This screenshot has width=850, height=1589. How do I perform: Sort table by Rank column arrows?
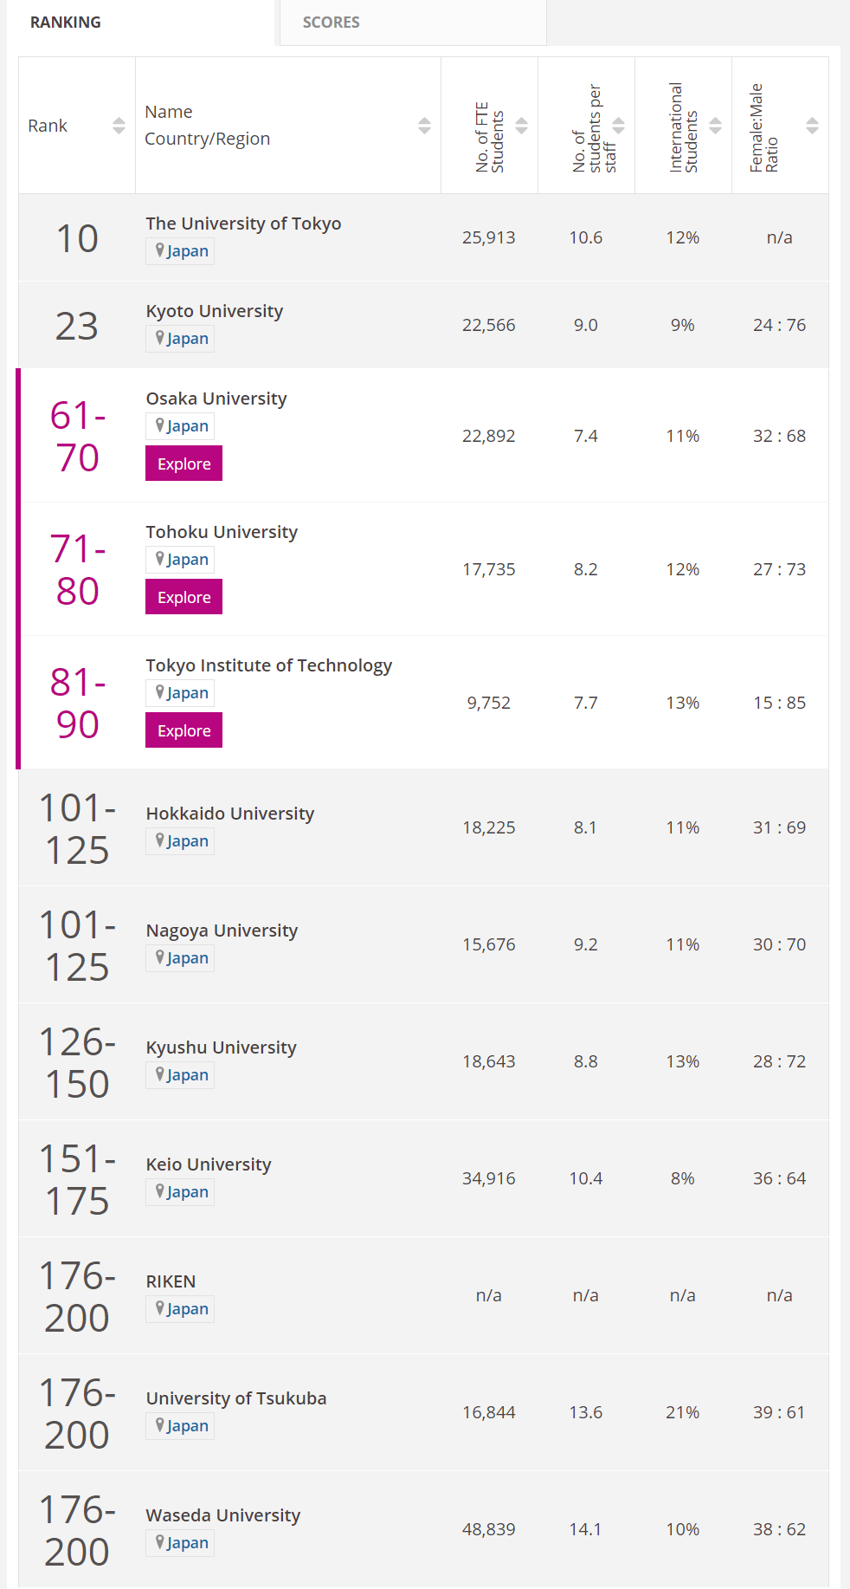[119, 126]
